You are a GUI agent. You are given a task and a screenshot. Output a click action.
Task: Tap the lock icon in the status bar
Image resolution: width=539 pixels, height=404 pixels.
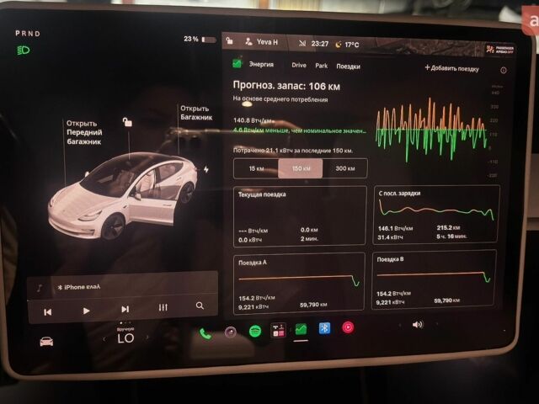click(x=229, y=41)
